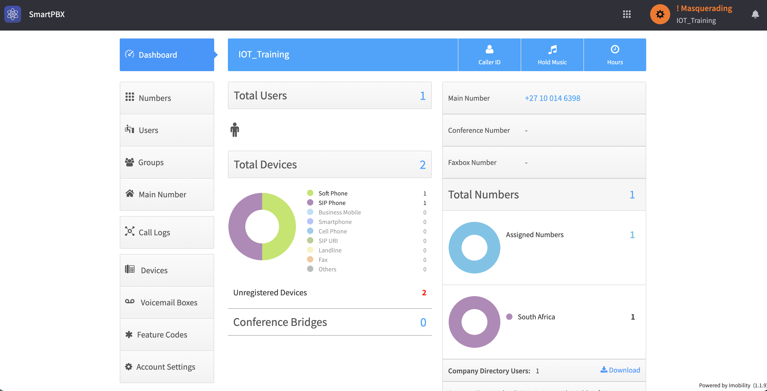The image size is (767, 391).
Task: Click the Devices desk phone icon
Action: coord(130,269)
